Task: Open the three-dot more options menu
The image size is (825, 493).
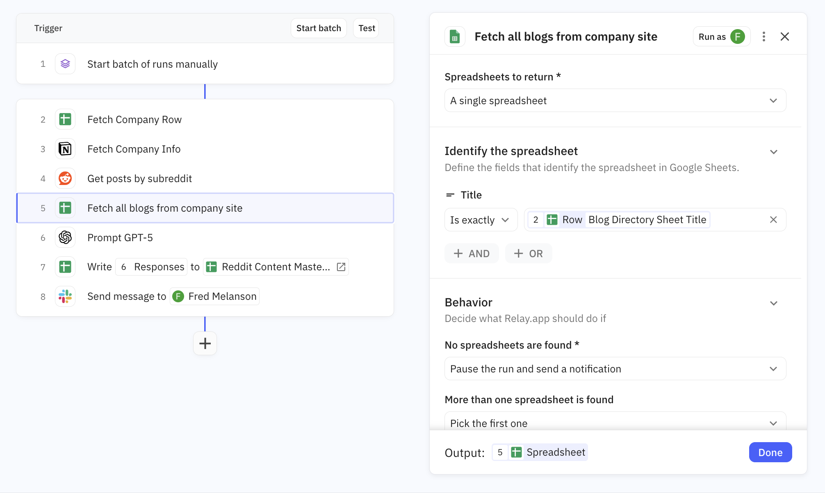Action: 763,37
